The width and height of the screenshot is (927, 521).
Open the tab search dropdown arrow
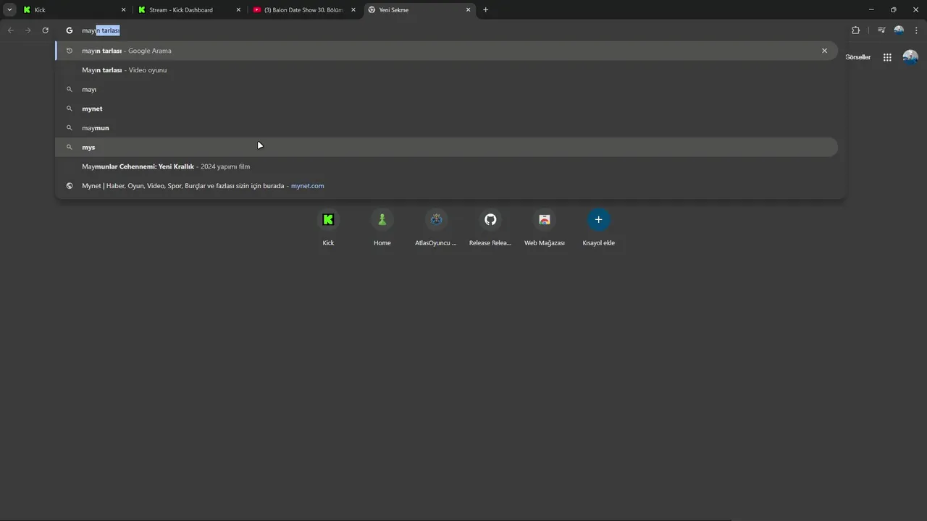point(9,9)
